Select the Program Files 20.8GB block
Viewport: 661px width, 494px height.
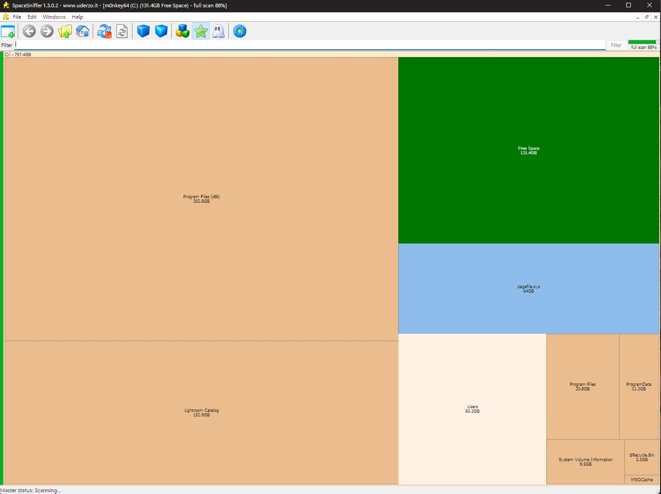[583, 387]
